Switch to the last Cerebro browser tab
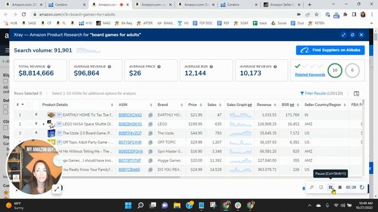Screen dimensions: 378x212 coord(239,5)
